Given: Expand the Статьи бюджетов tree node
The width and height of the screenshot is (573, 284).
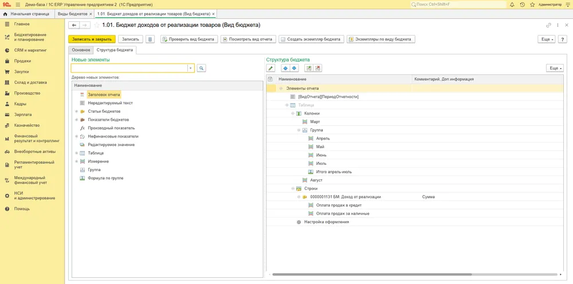Looking at the screenshot, I should (x=76, y=111).
